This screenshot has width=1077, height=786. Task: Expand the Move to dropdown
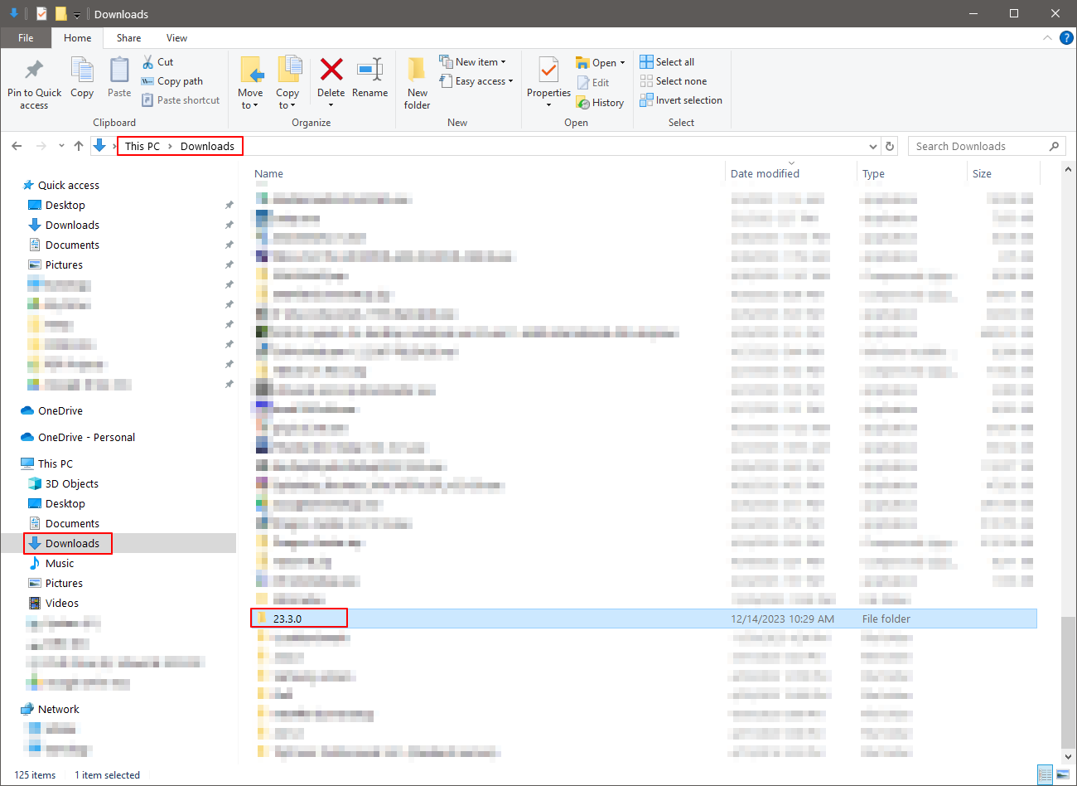point(249,105)
